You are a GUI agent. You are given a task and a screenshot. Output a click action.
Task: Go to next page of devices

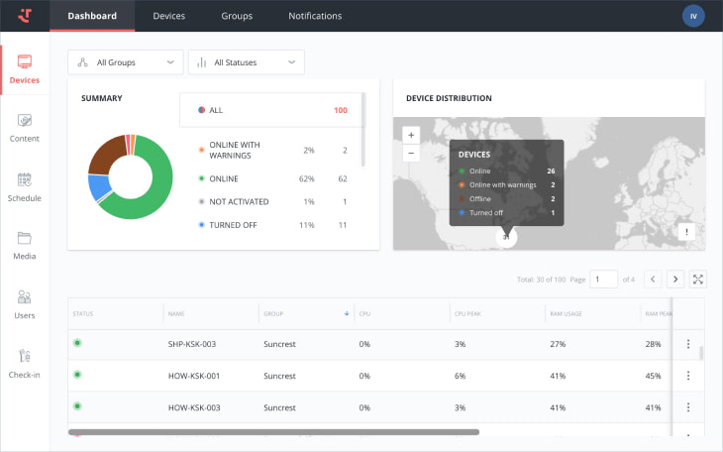674,280
